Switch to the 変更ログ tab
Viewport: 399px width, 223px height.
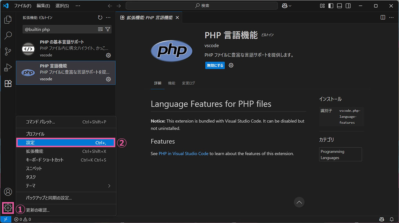point(188,83)
